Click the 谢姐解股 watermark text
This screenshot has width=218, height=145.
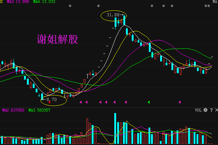coord(58,39)
